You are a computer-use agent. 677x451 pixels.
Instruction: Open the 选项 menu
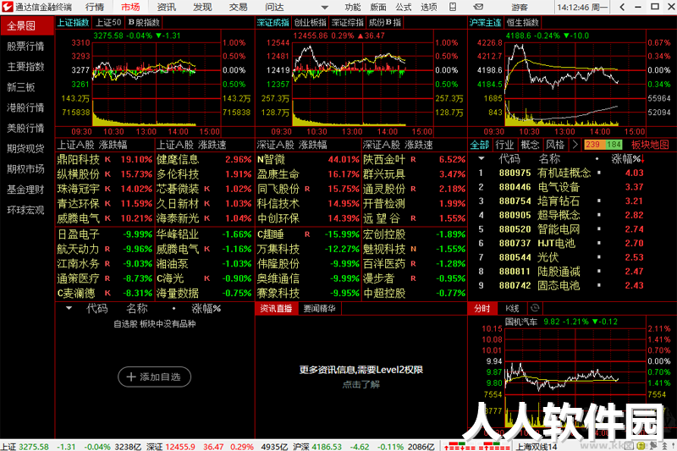click(x=429, y=7)
